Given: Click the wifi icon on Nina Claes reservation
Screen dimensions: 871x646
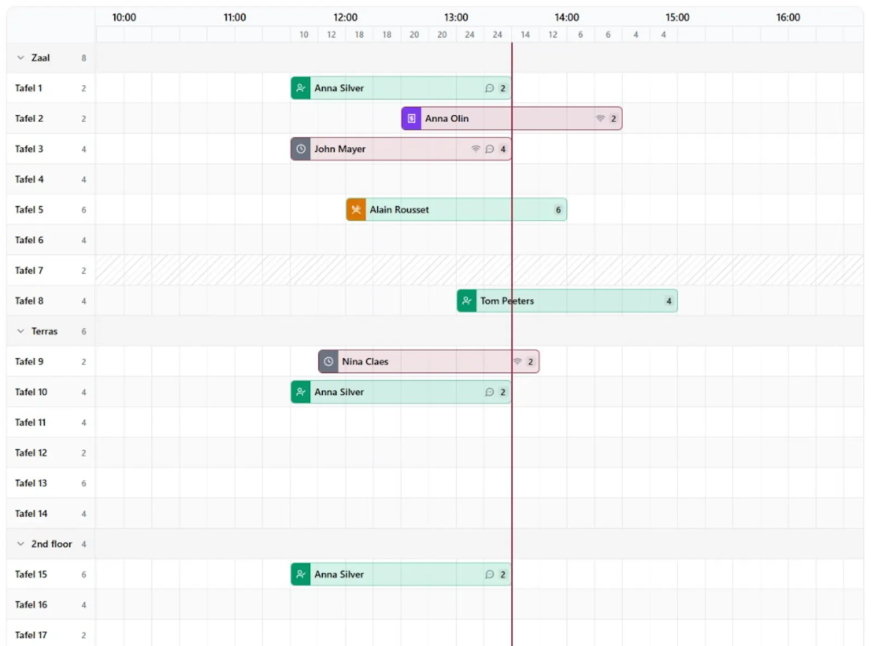Looking at the screenshot, I should pos(517,362).
